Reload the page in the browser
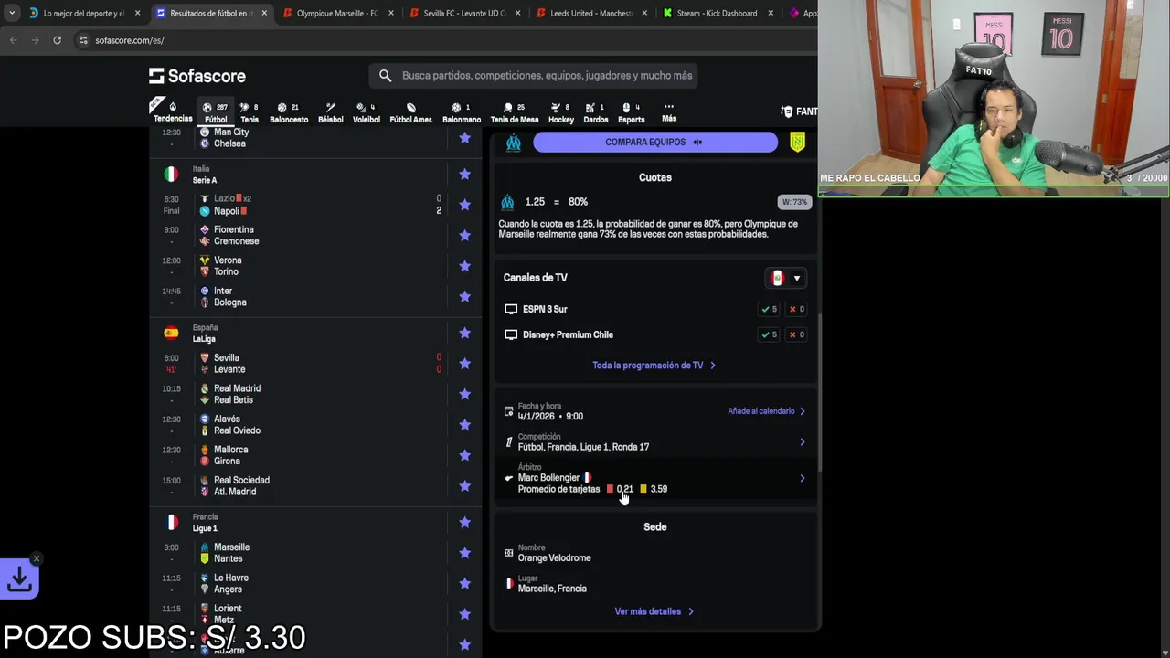This screenshot has height=658, width=1170. tap(57, 40)
